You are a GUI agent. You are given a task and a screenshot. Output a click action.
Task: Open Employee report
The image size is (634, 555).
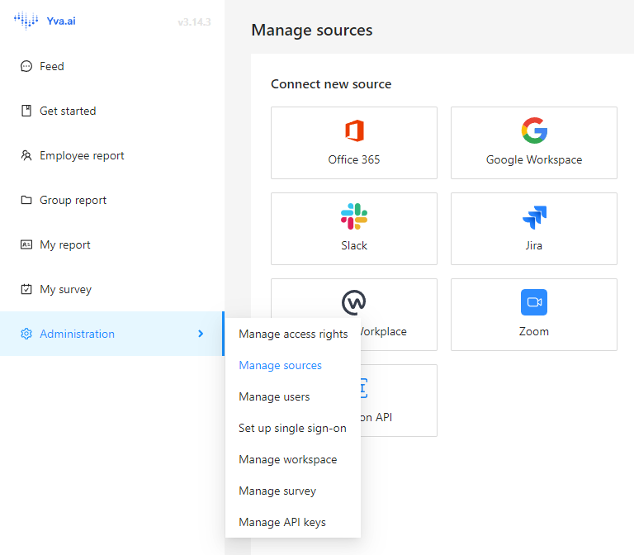(x=112, y=155)
